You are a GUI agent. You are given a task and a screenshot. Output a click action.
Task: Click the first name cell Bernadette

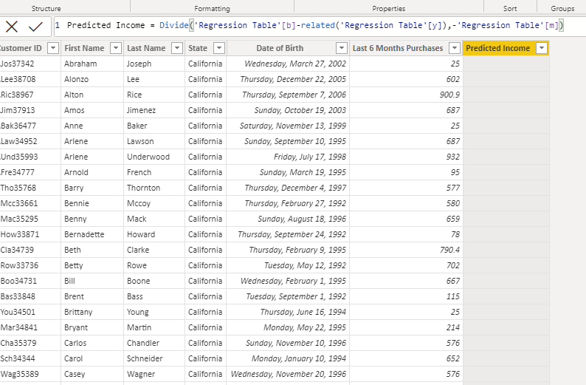pos(84,234)
